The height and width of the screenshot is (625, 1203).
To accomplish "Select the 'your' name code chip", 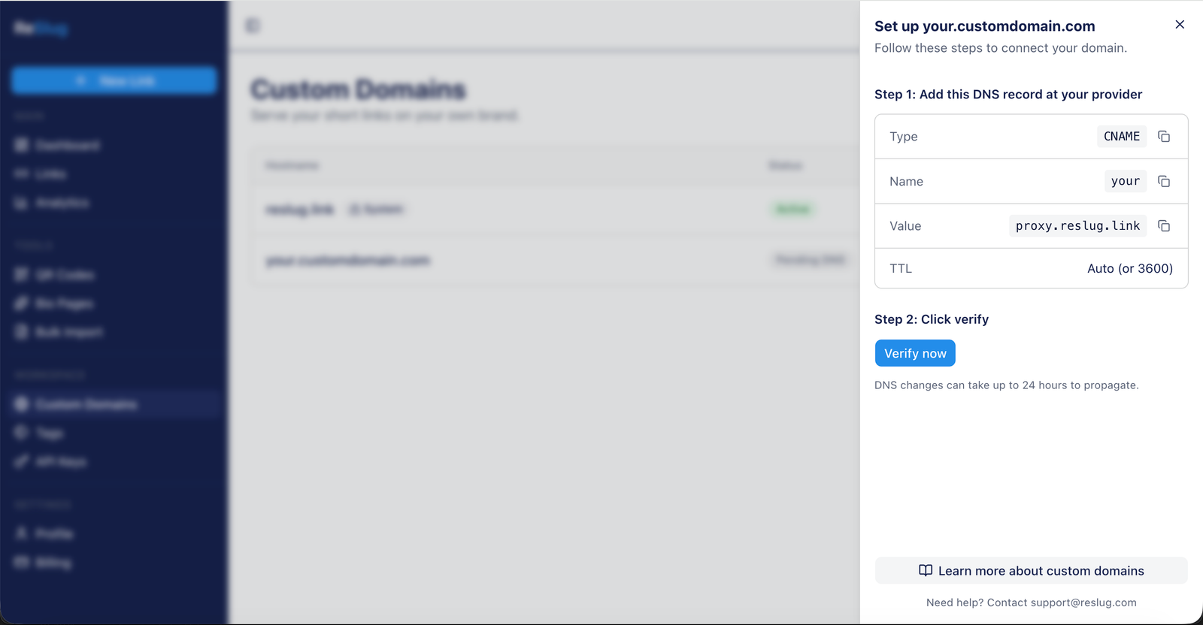I will coord(1126,181).
